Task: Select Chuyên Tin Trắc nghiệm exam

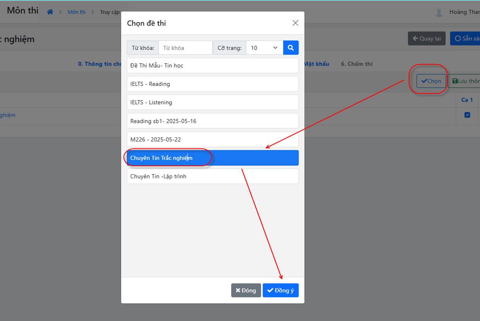Action: (x=213, y=158)
